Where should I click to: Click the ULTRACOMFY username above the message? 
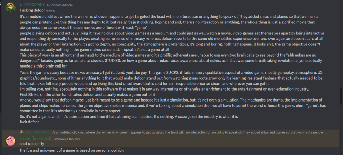coord(32,4)
